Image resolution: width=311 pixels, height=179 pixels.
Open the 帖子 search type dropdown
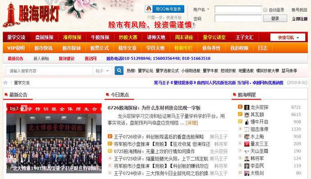pos(102,71)
